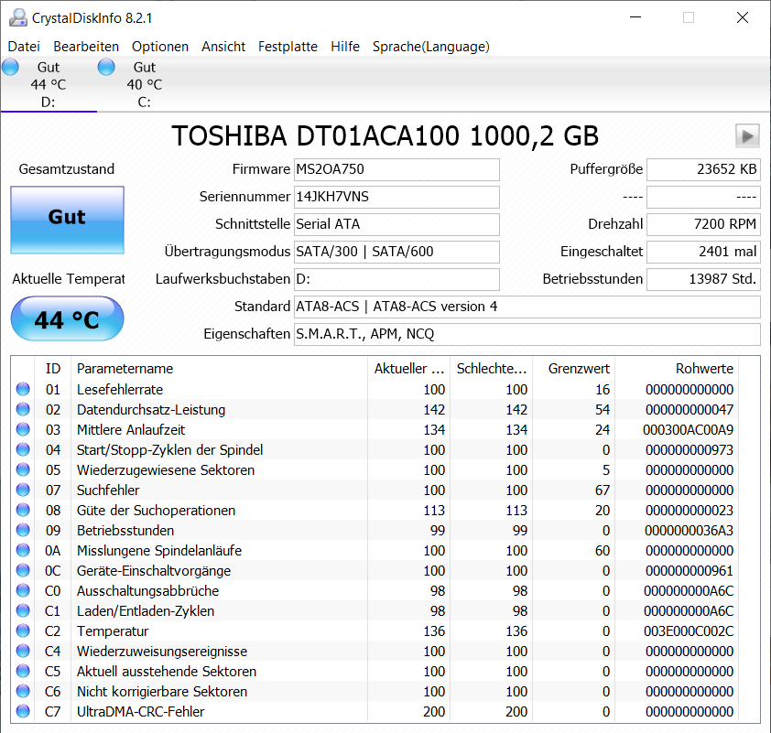Click the Standard field ATA8-ACS
This screenshot has height=733, width=771.
pyautogui.click(x=527, y=307)
